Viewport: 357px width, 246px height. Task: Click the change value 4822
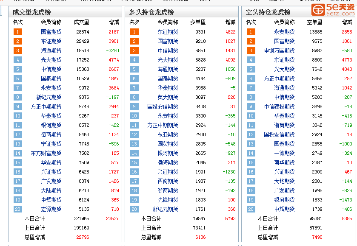(x=230, y=32)
